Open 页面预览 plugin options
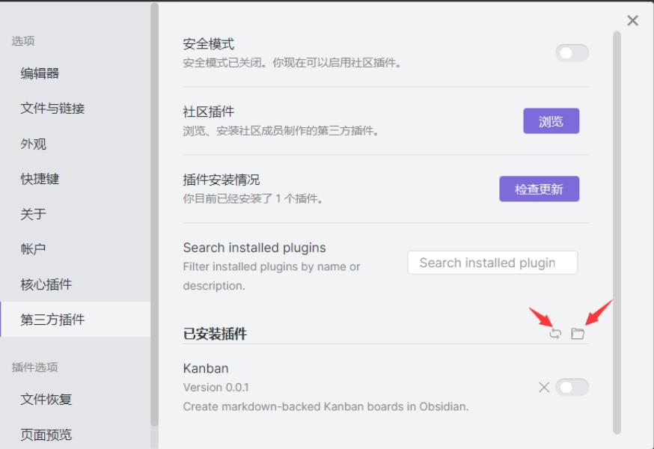The height and width of the screenshot is (449, 654). [75, 434]
